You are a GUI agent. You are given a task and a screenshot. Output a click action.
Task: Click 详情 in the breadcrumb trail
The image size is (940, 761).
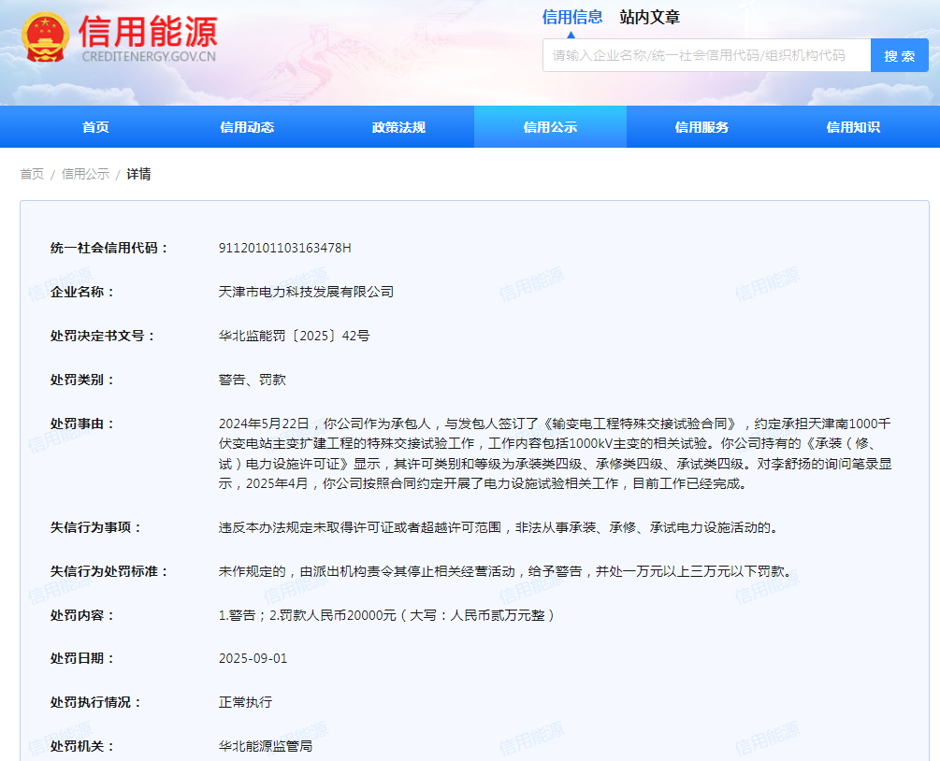138,174
